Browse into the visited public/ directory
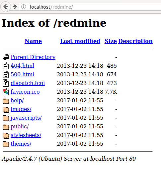This screenshot has height=177, width=161. pos(20,127)
